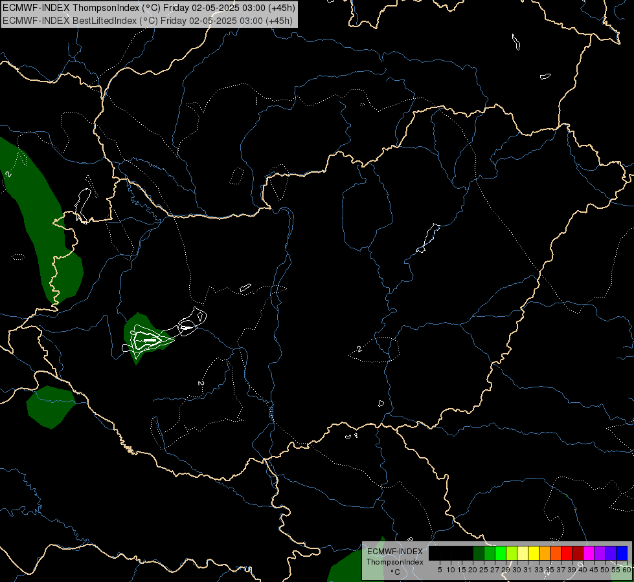Select the yellow-green 29–30 legend swatch

[x=512, y=553]
